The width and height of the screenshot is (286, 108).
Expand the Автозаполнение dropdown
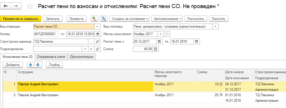click(167, 19)
